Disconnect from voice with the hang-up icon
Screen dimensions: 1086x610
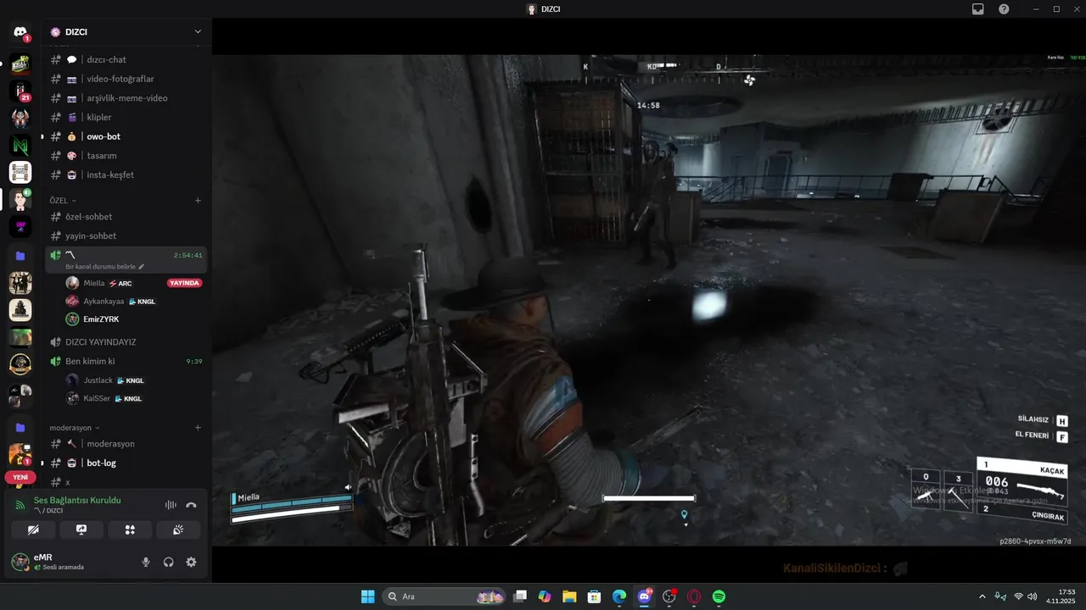pos(191,505)
